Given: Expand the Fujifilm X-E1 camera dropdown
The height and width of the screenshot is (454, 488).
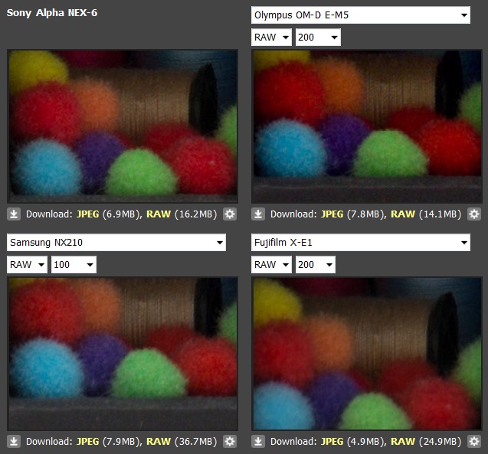Looking at the screenshot, I should coord(361,243).
